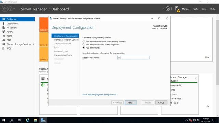This screenshot has width=219, height=123.
Task: Select Additional Options wizard step
Action: (63, 43)
